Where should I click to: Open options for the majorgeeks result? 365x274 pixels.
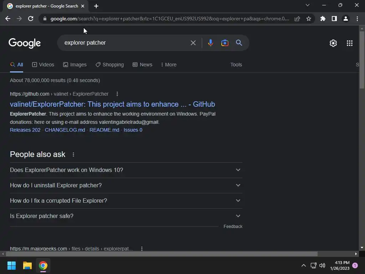pyautogui.click(x=142, y=249)
